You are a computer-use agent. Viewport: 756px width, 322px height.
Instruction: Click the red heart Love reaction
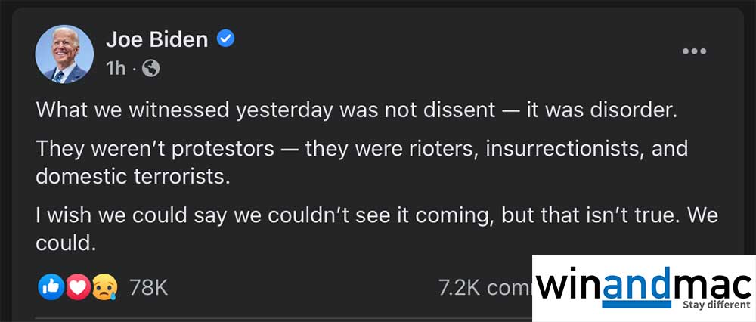pyautogui.click(x=78, y=286)
